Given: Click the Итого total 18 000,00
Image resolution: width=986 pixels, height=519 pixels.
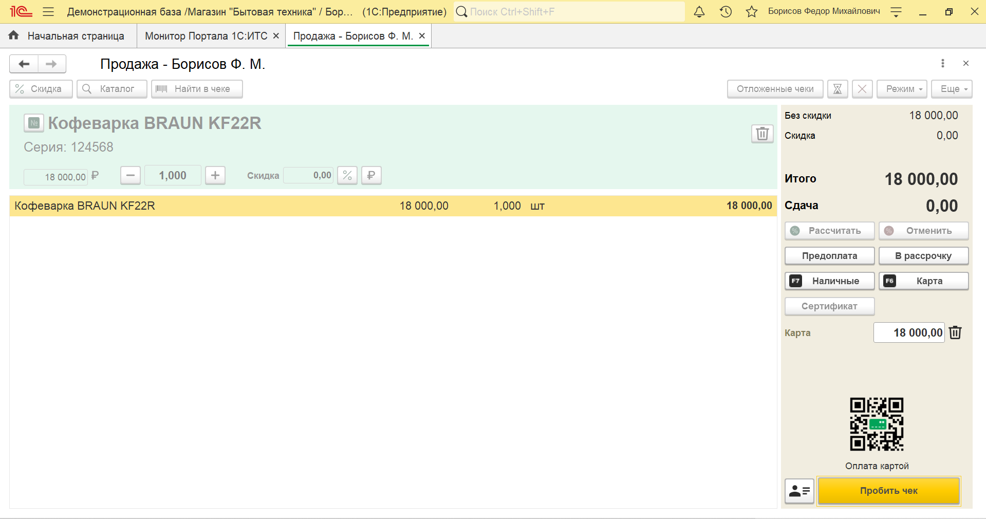Looking at the screenshot, I should click(921, 179).
